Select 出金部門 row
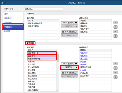Viewport: 122px width, 93px height. (x=42, y=61)
